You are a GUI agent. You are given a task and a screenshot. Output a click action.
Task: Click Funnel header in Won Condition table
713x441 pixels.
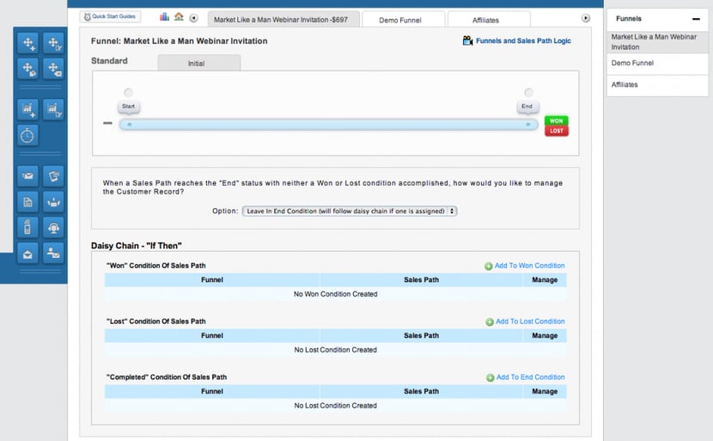(x=212, y=280)
